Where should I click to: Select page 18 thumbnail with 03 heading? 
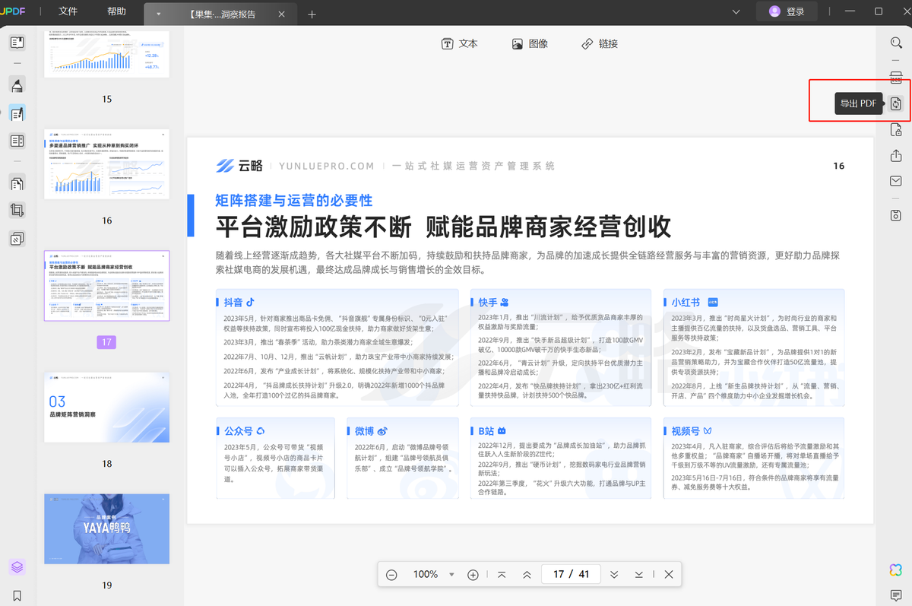pyautogui.click(x=106, y=408)
